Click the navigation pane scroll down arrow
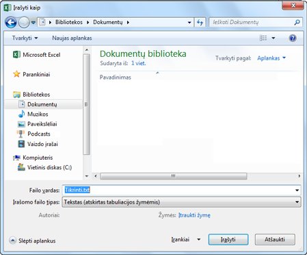Screen dimensions: 307x255 coord(87,176)
